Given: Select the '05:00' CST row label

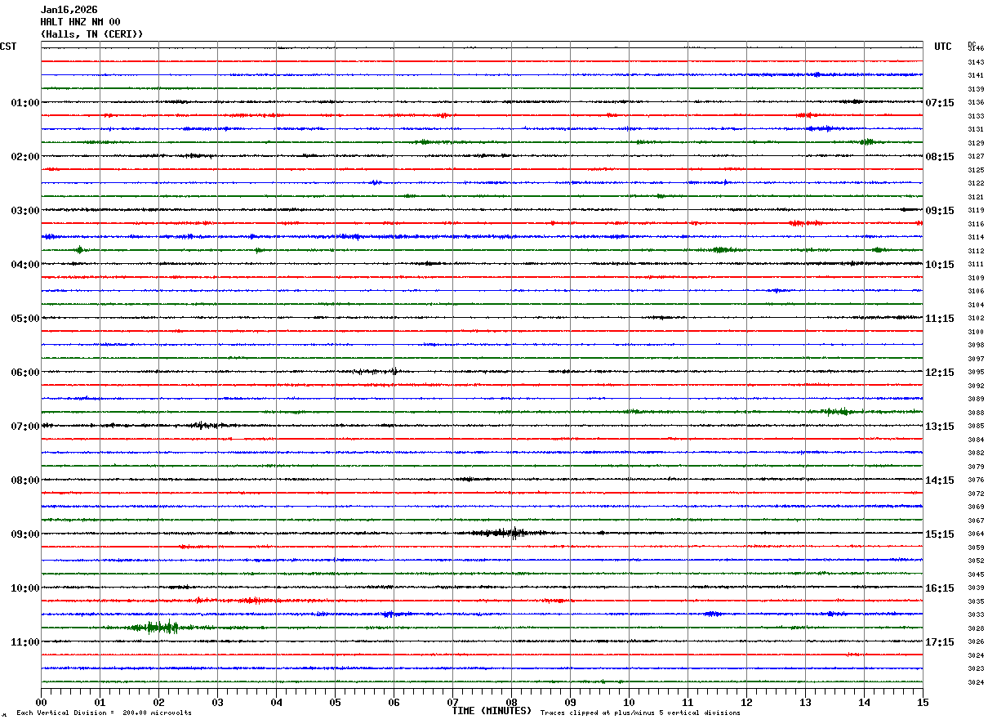Looking at the screenshot, I should [x=25, y=319].
